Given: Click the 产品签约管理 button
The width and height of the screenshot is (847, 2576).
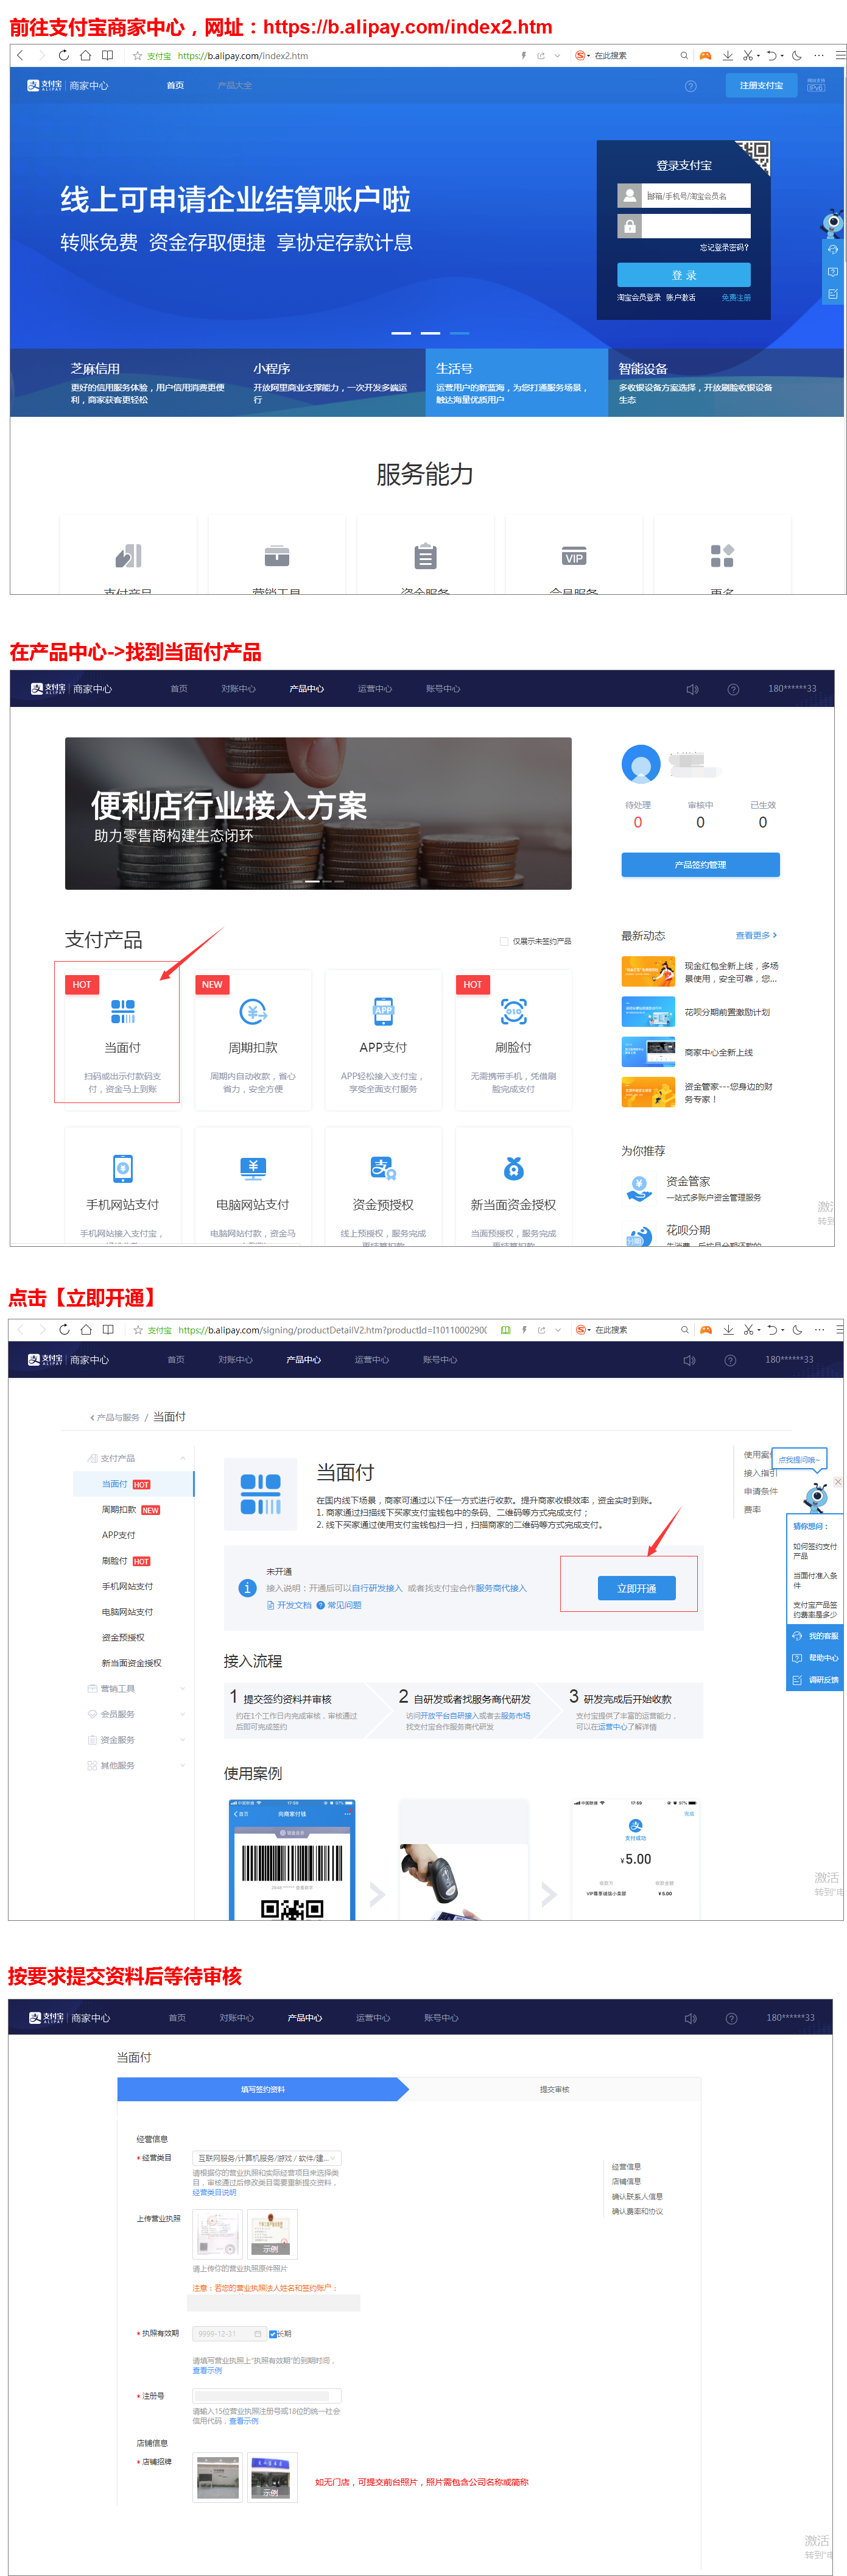Looking at the screenshot, I should click(700, 865).
